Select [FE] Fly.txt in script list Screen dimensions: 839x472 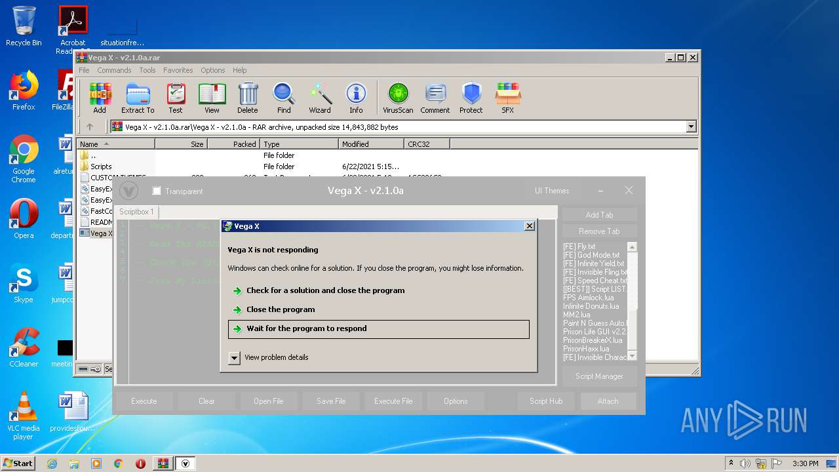pos(579,246)
